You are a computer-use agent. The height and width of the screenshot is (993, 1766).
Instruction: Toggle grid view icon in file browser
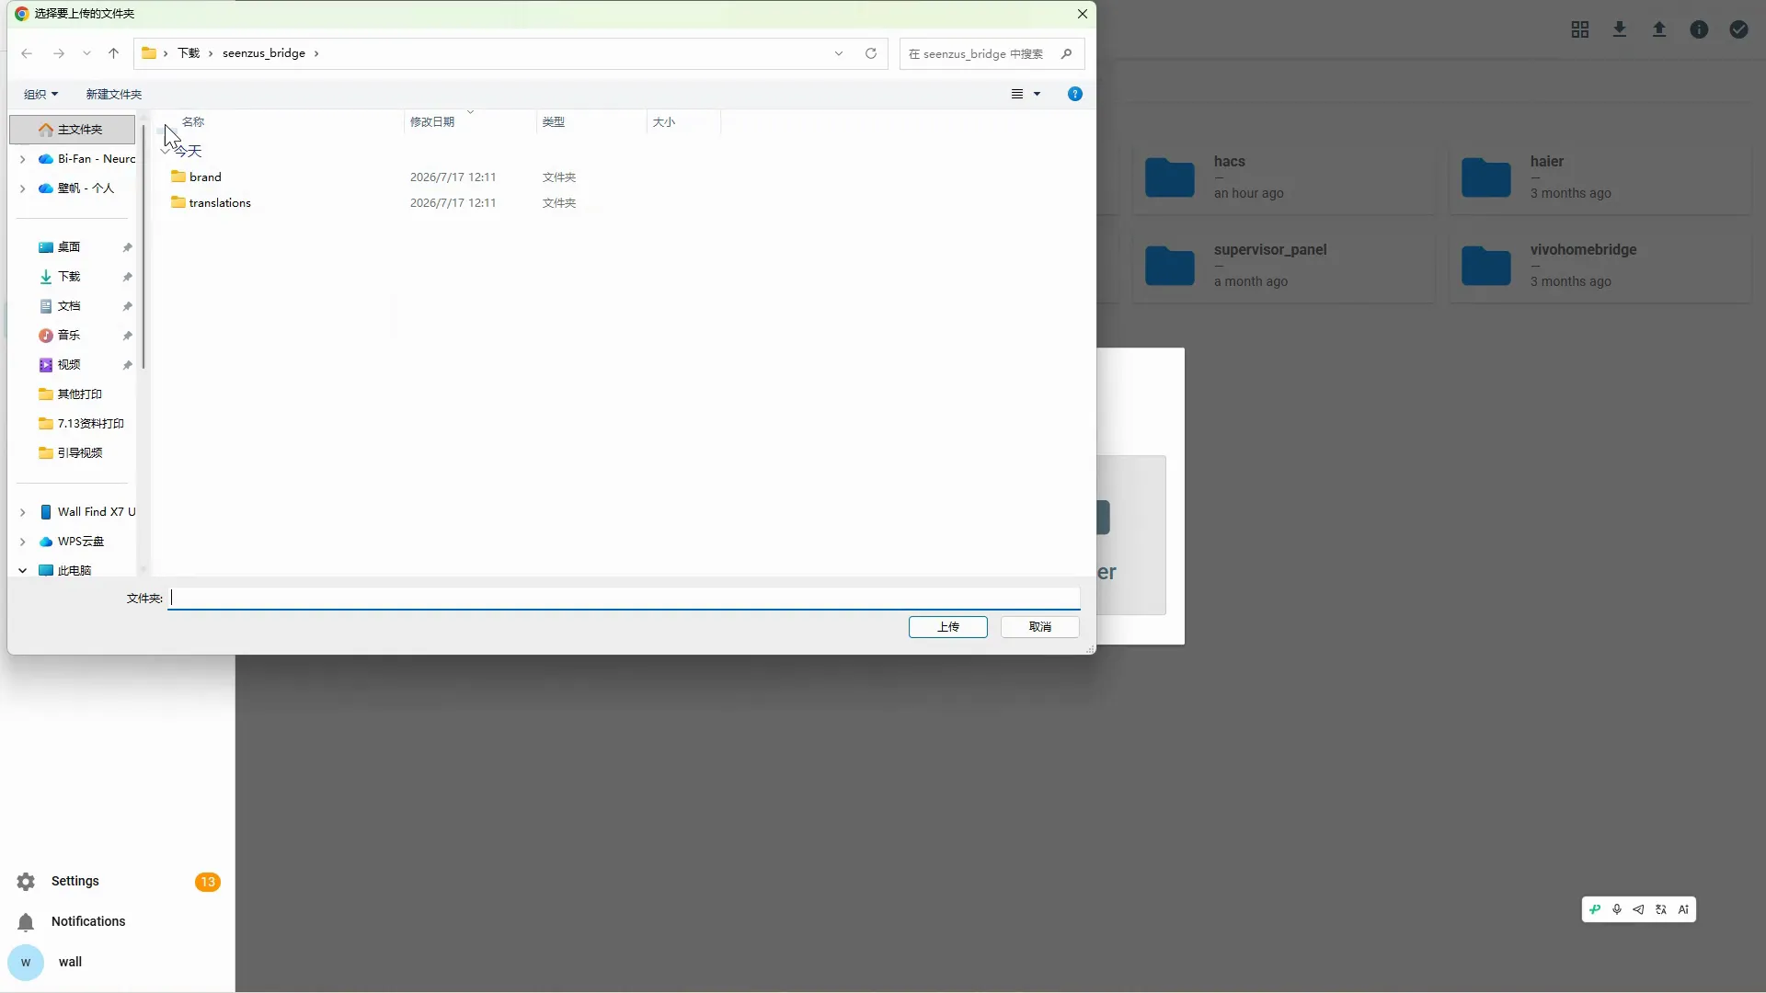pyautogui.click(x=1580, y=29)
